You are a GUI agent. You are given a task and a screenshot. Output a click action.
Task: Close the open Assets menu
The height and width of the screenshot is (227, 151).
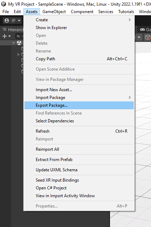31,12
